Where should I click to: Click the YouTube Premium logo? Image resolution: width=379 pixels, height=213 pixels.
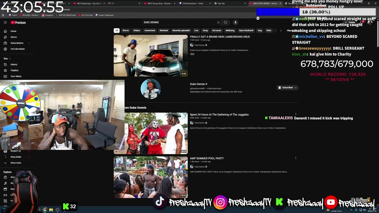click(18, 22)
